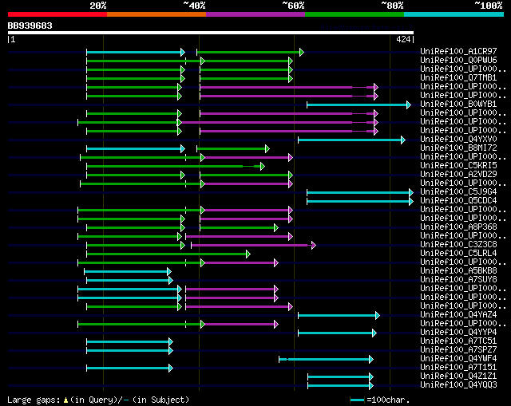This screenshot has height=406, width=511.
Task: Click the green alignment bar in the B8MI72 row
Action: tap(233, 149)
